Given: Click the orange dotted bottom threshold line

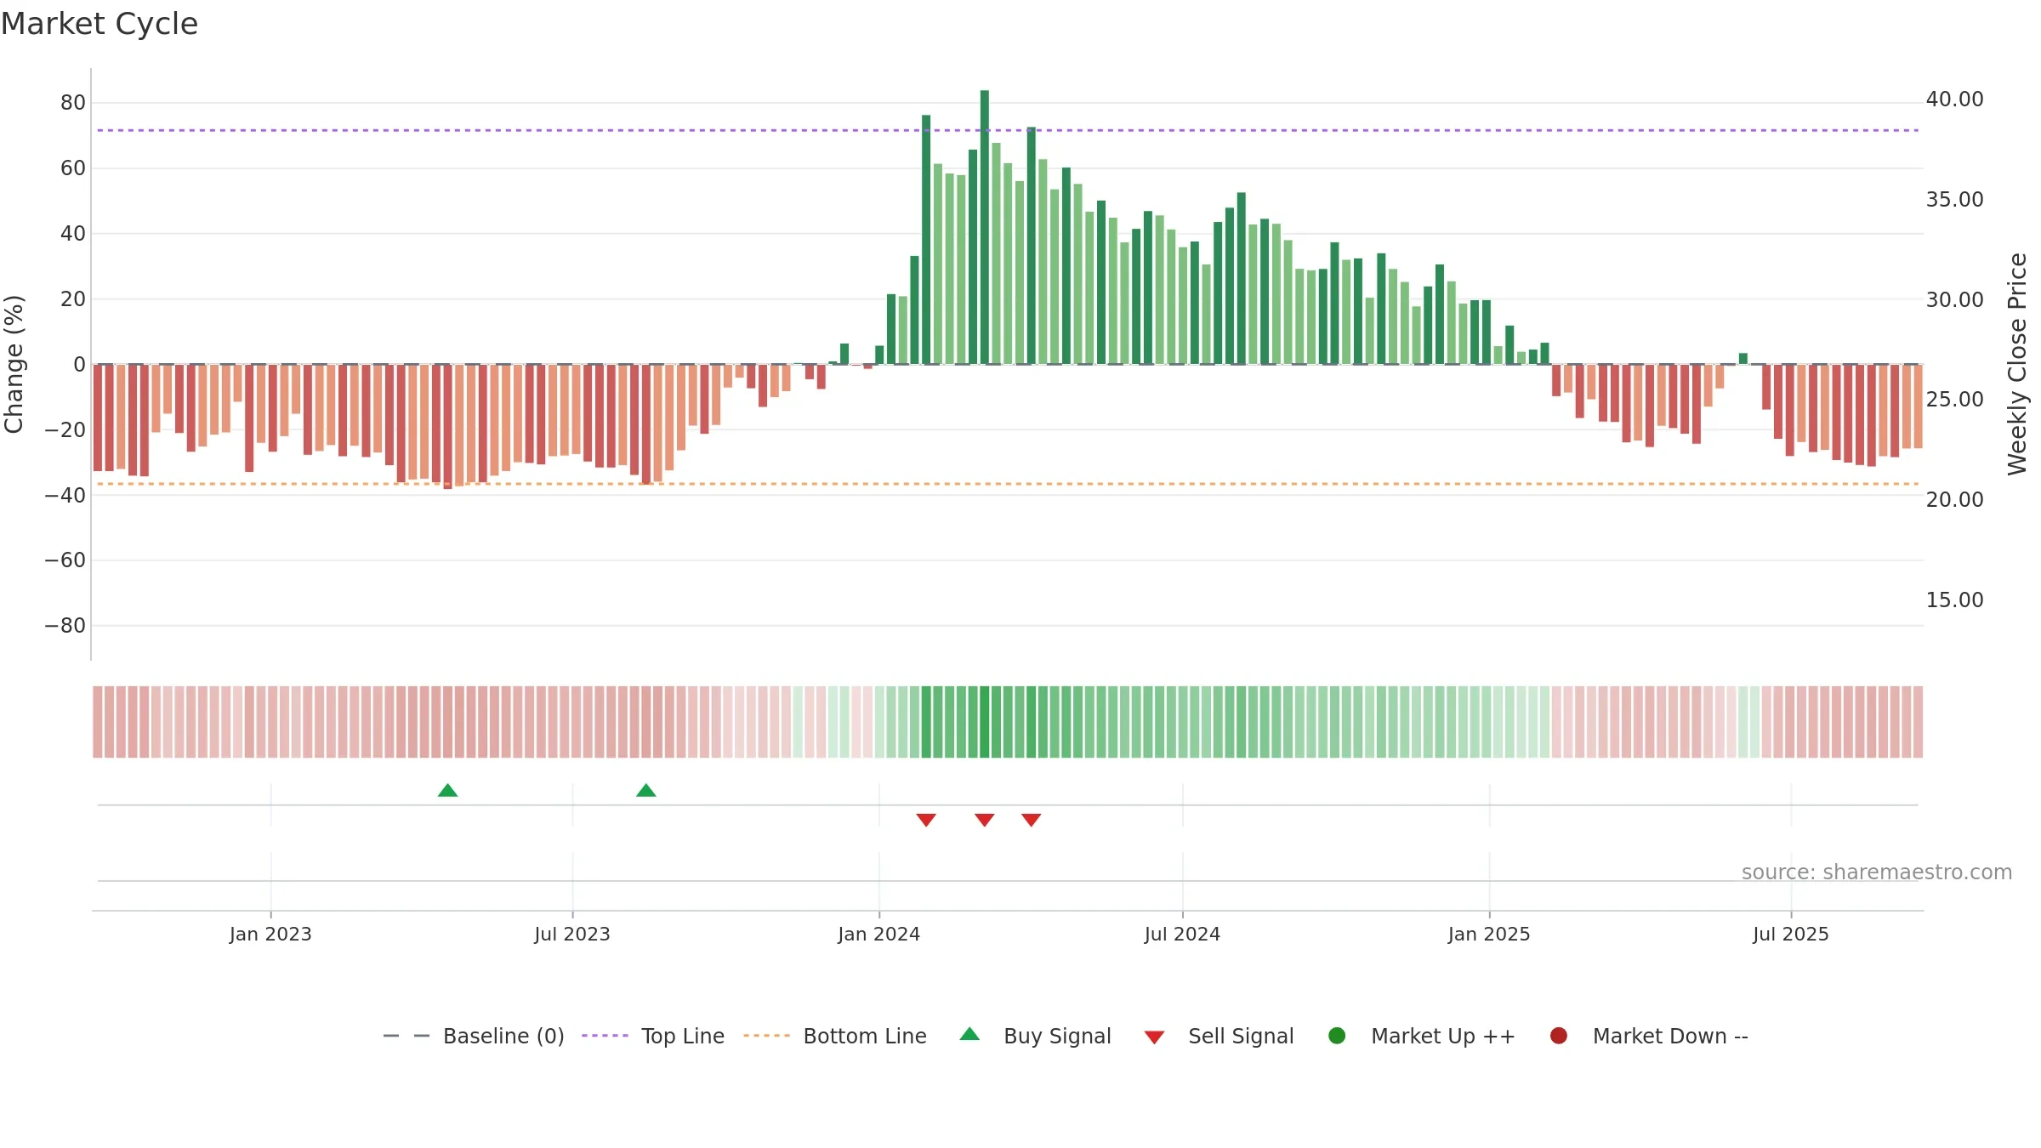Looking at the screenshot, I should click(1008, 484).
